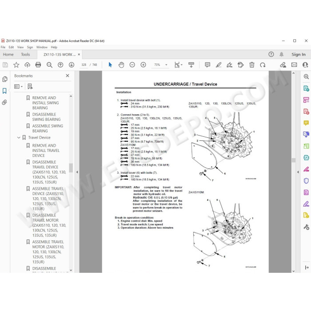Click the Sign In button
The height and width of the screenshot is (311, 311).
coord(298,54)
